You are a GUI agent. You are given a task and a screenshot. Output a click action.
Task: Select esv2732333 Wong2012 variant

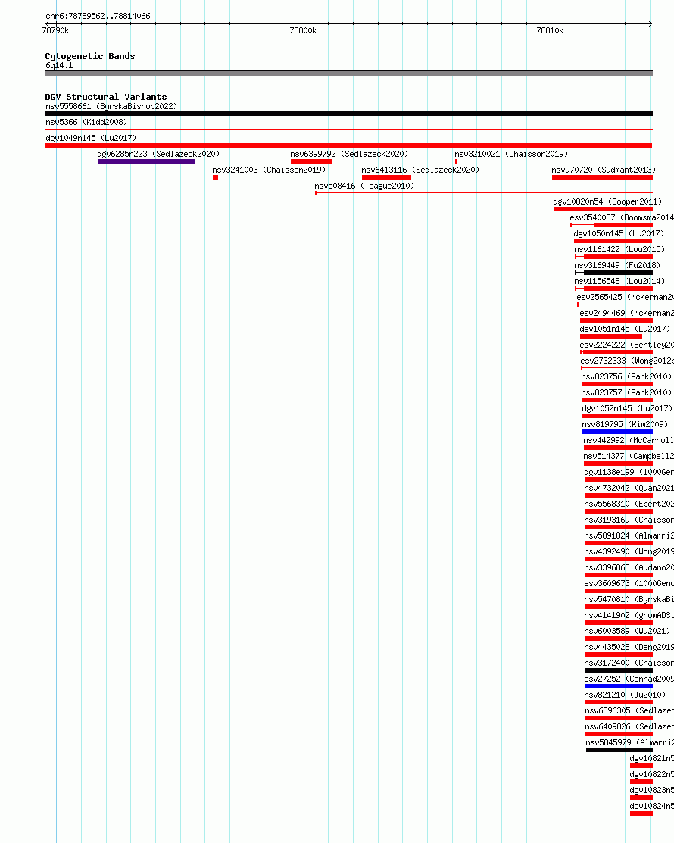(627, 361)
